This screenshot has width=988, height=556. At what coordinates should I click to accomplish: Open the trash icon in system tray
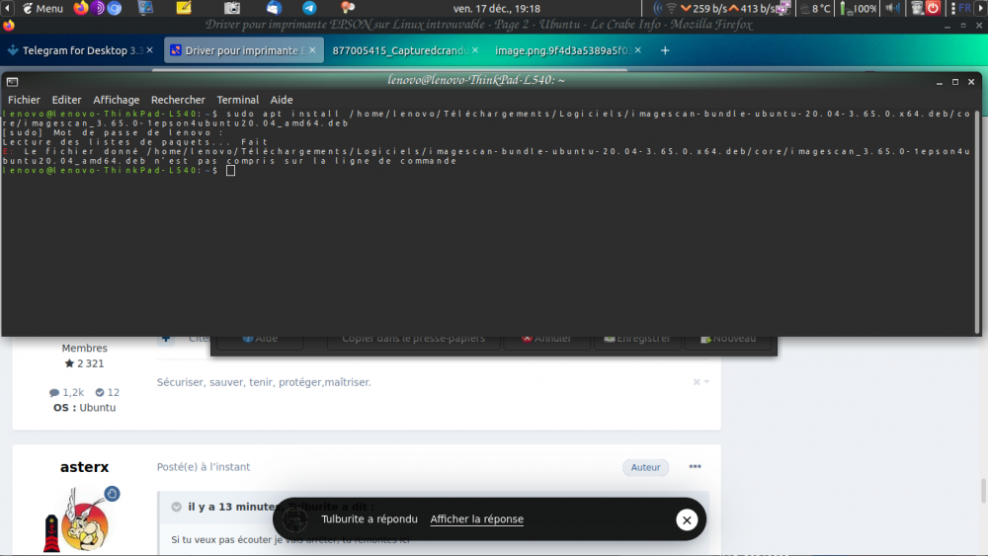tap(918, 8)
